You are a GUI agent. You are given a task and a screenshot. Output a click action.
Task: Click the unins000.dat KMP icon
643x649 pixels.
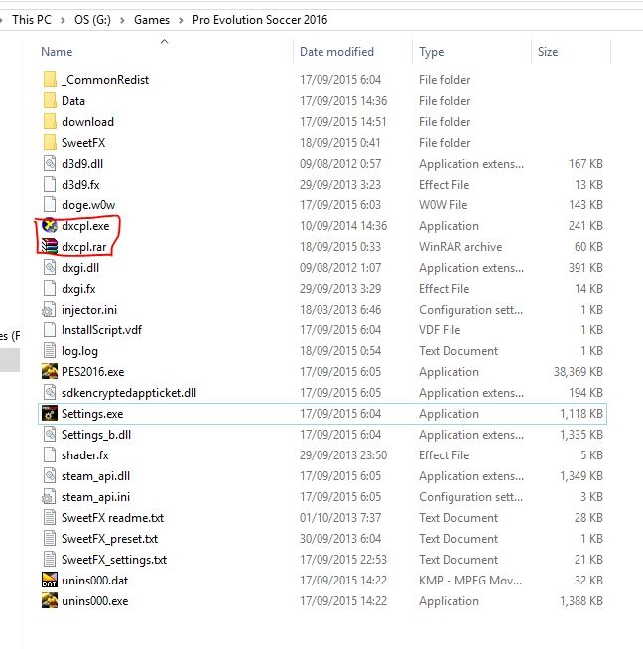[50, 580]
